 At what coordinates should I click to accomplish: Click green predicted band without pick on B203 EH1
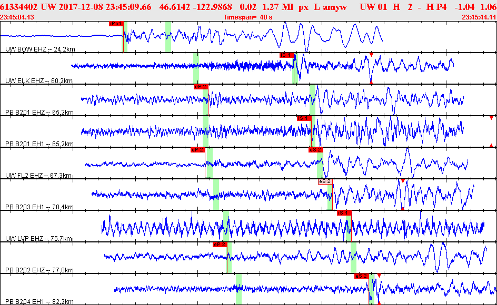[x=216, y=195]
